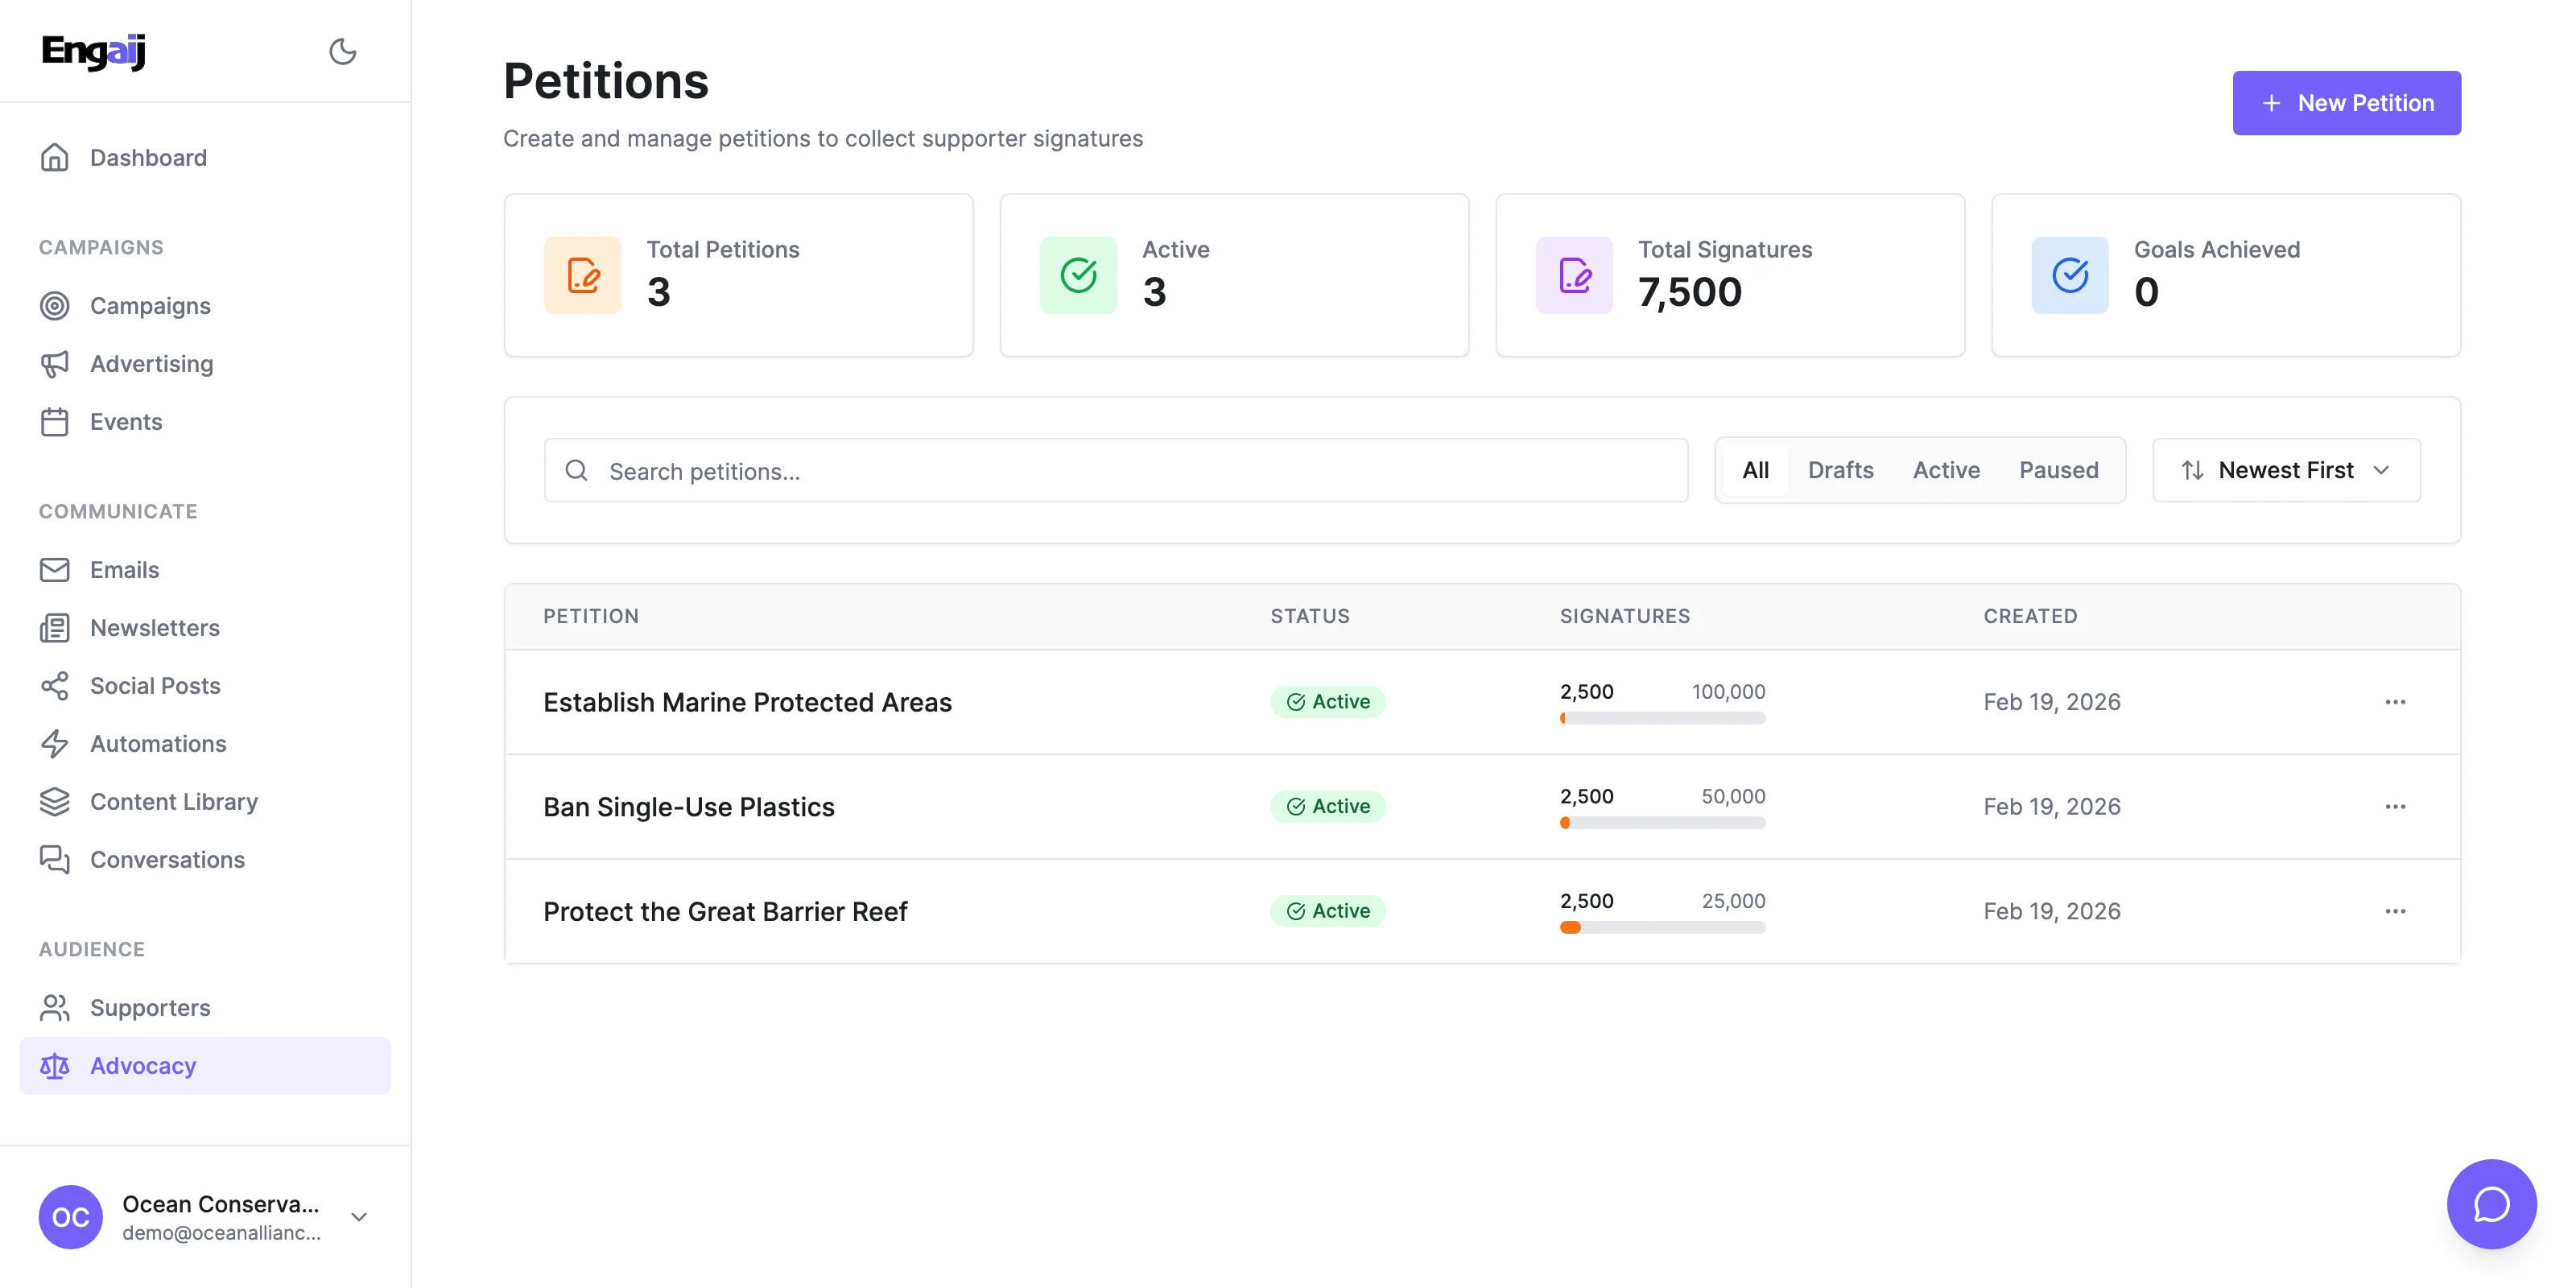The image size is (2576, 1288).
Task: Click the Automations lightning icon
Action: pos(55,744)
